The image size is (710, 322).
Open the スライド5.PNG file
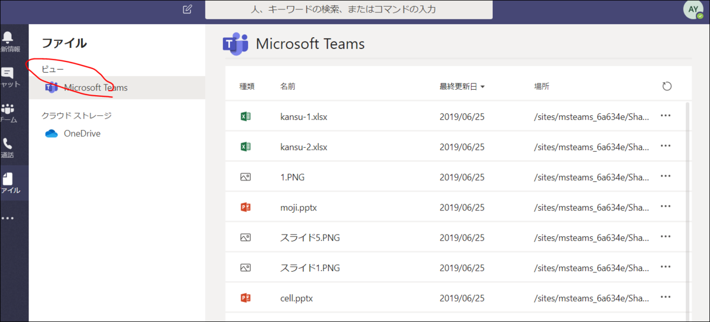309,238
